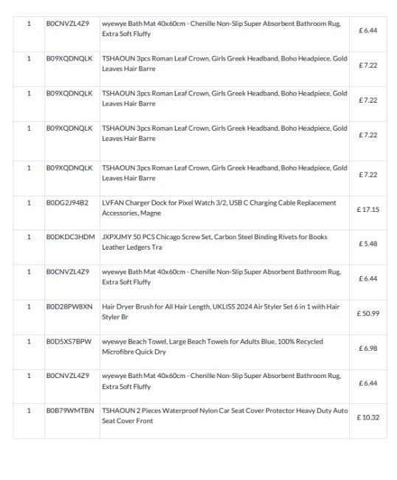Click the £ 6.98 price
397x480 pixels.
click(368, 349)
